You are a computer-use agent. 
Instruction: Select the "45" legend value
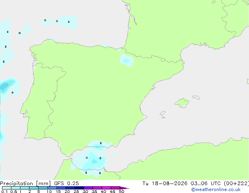(112, 191)
